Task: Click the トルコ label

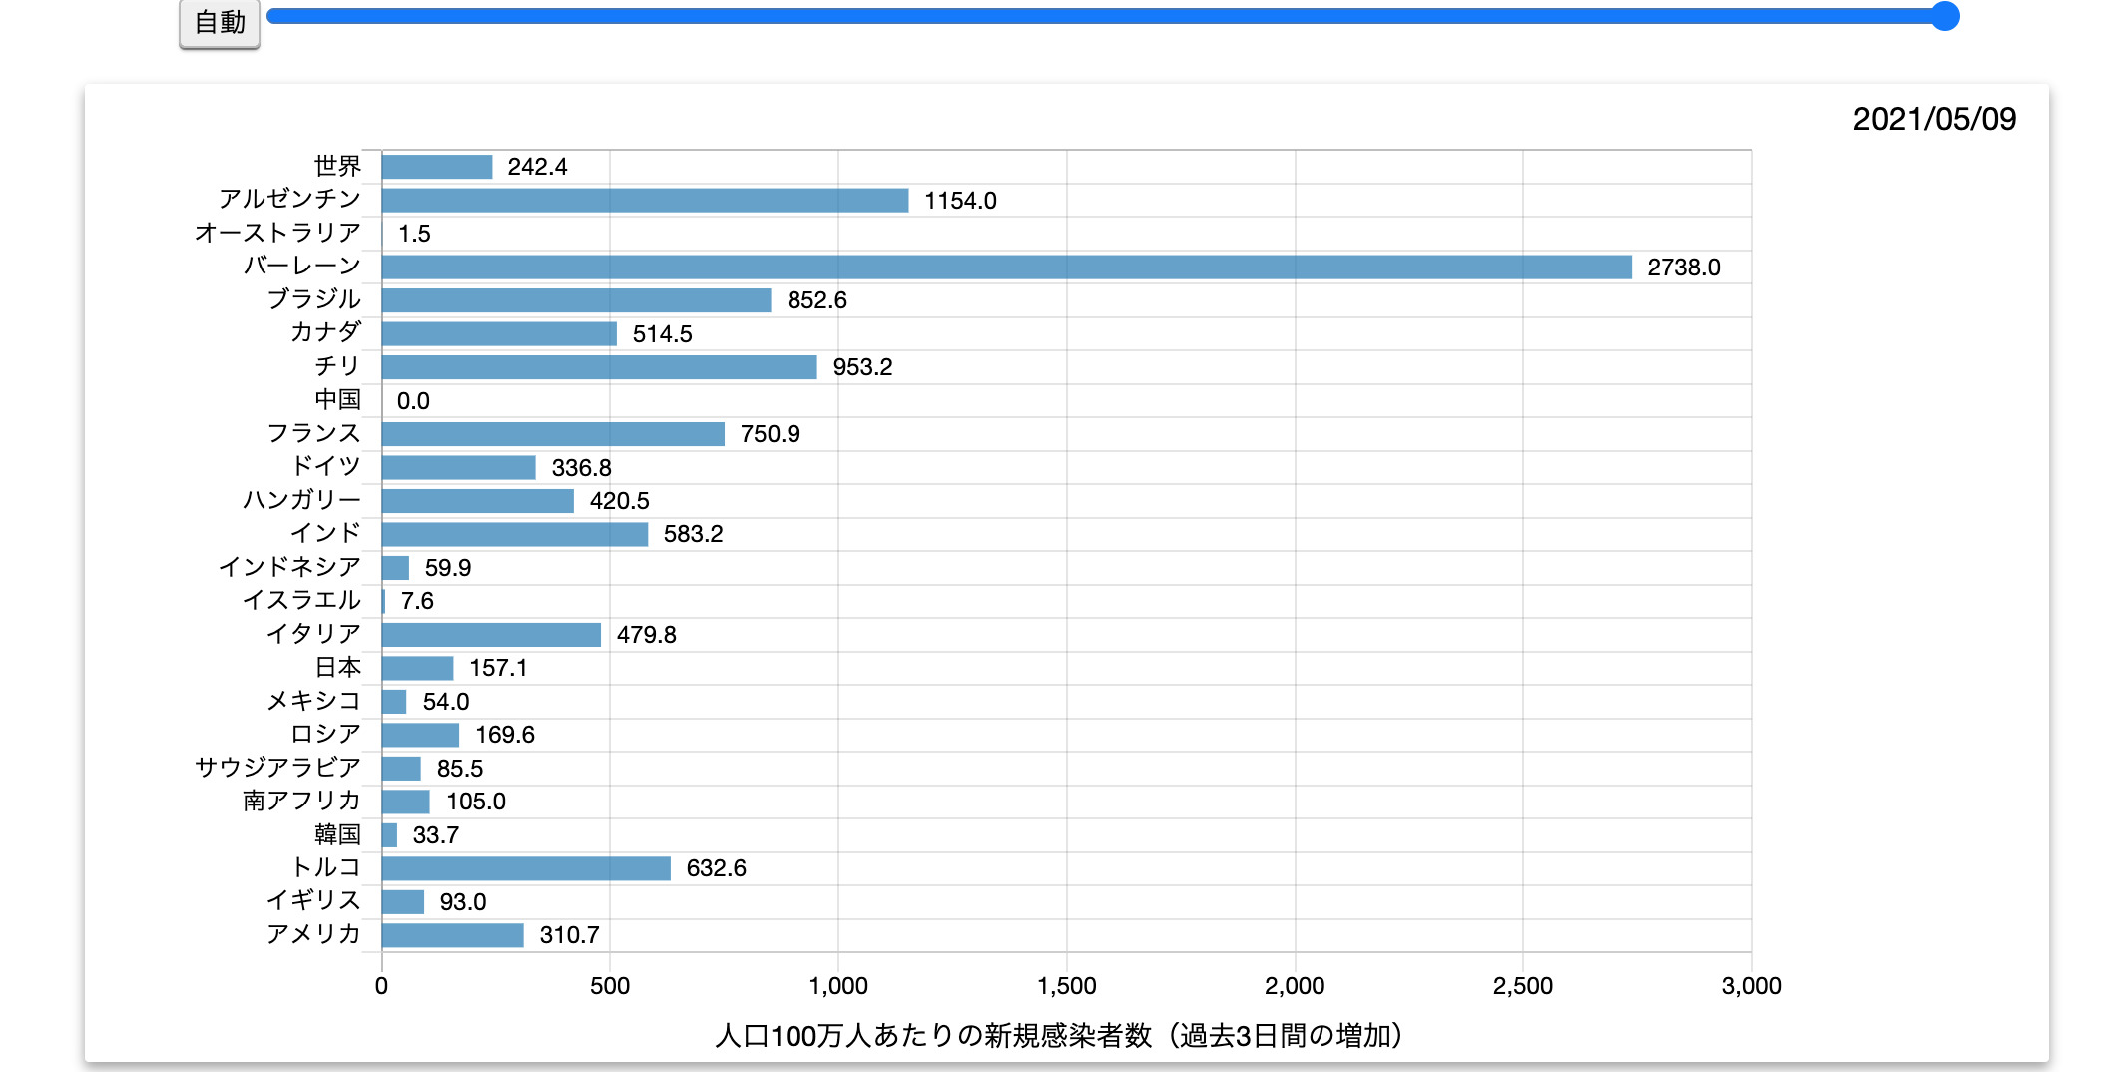Action: coord(325,868)
